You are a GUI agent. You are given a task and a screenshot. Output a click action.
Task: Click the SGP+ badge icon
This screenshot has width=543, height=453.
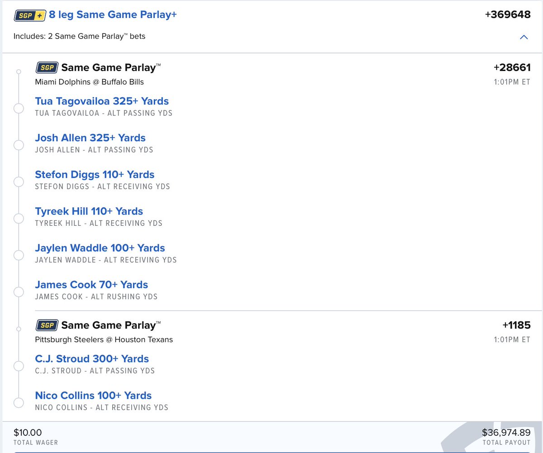click(29, 15)
